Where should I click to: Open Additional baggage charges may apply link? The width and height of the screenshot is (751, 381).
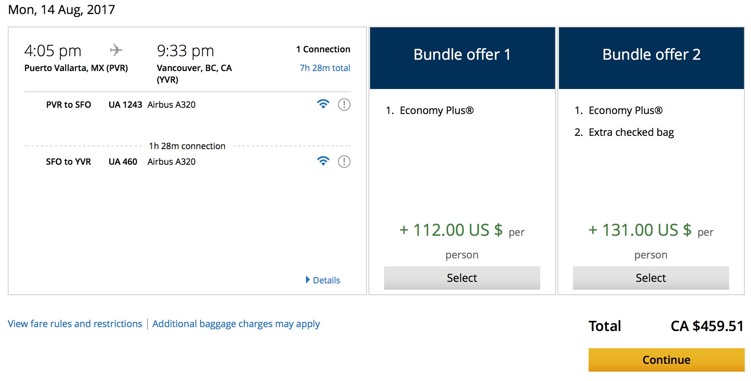click(x=236, y=324)
